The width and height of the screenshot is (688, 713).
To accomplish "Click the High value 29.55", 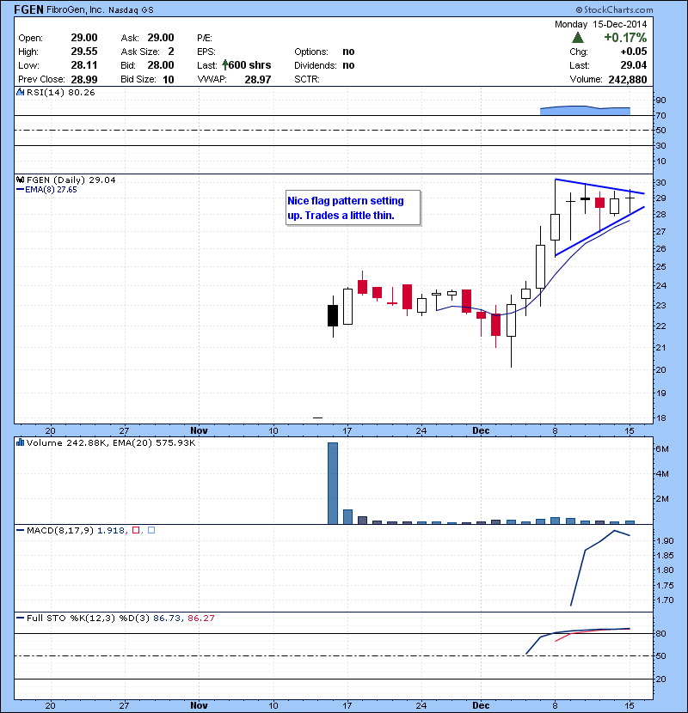I will [84, 52].
